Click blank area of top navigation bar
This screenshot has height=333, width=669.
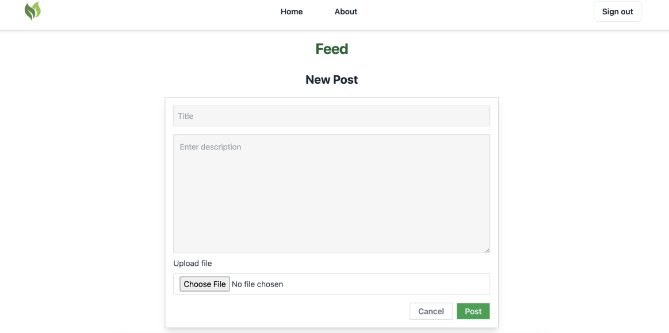[x=469, y=11]
